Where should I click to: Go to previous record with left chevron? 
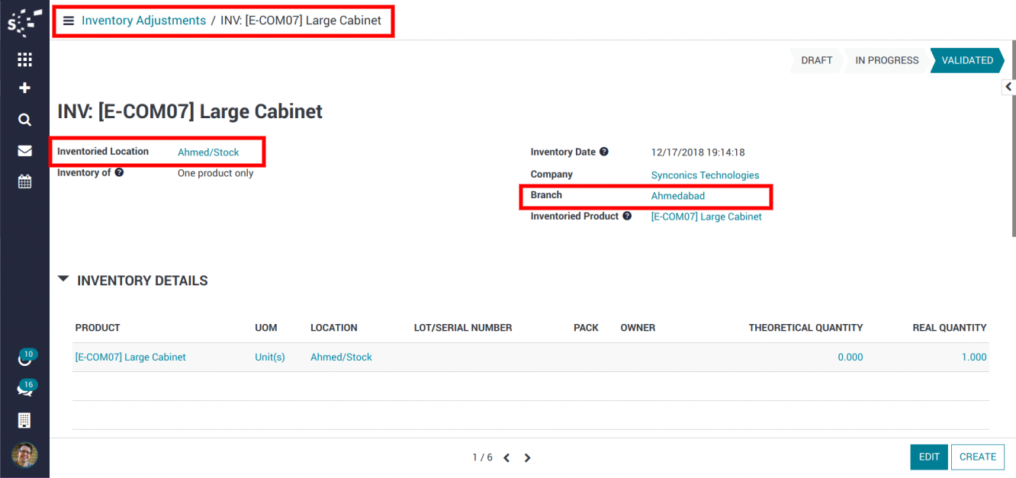(x=506, y=458)
